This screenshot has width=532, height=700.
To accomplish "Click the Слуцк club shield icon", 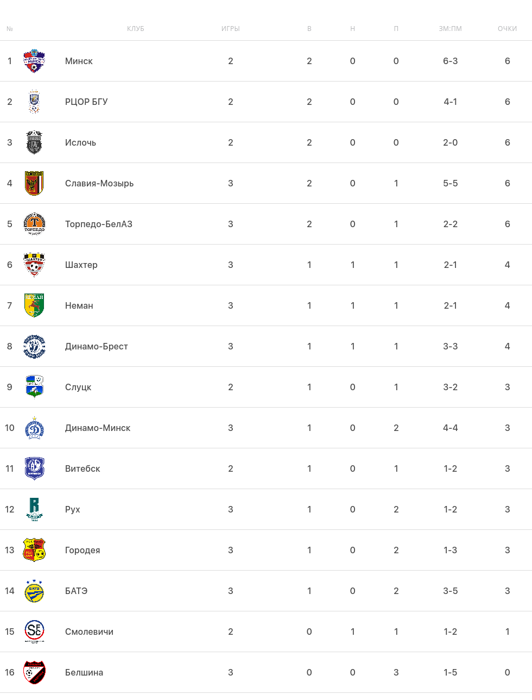I will [34, 387].
